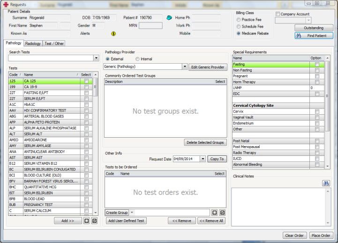Click Delete Selected Groups button
This screenshot has width=338, height=243.
(x=205, y=142)
